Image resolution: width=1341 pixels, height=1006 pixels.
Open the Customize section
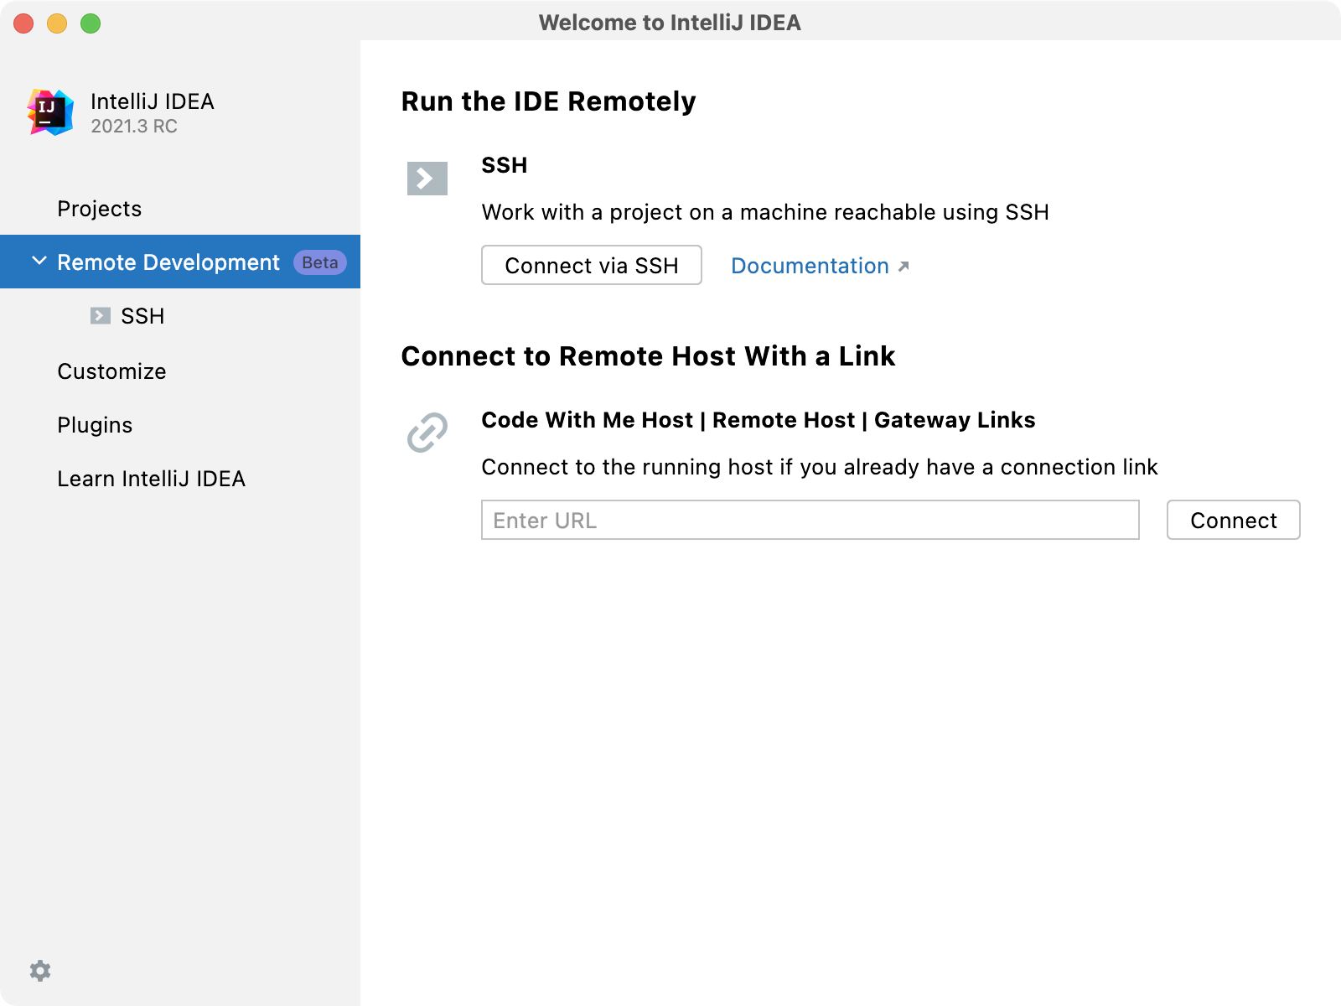tap(111, 371)
